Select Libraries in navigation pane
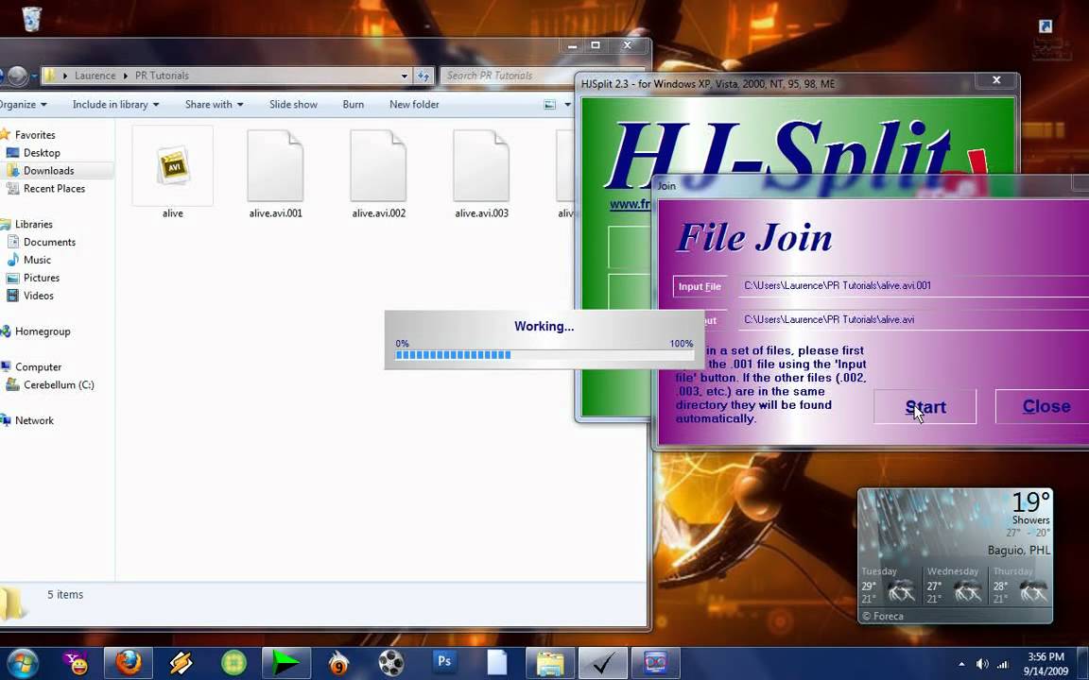 33,224
